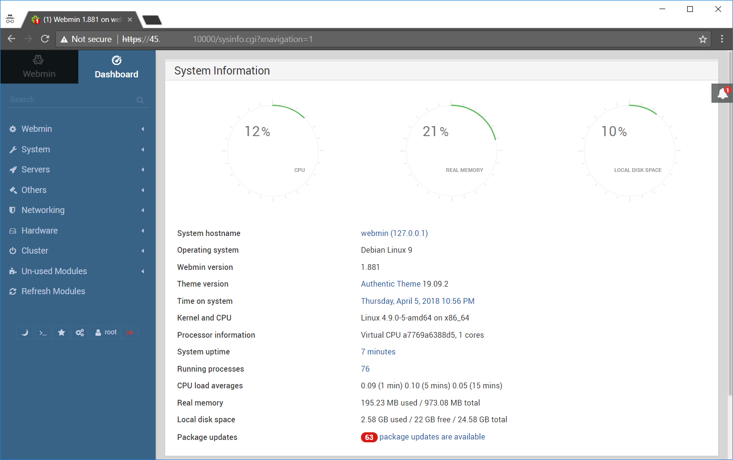Bookmark page with the star icon
The height and width of the screenshot is (460, 733).
(703, 39)
